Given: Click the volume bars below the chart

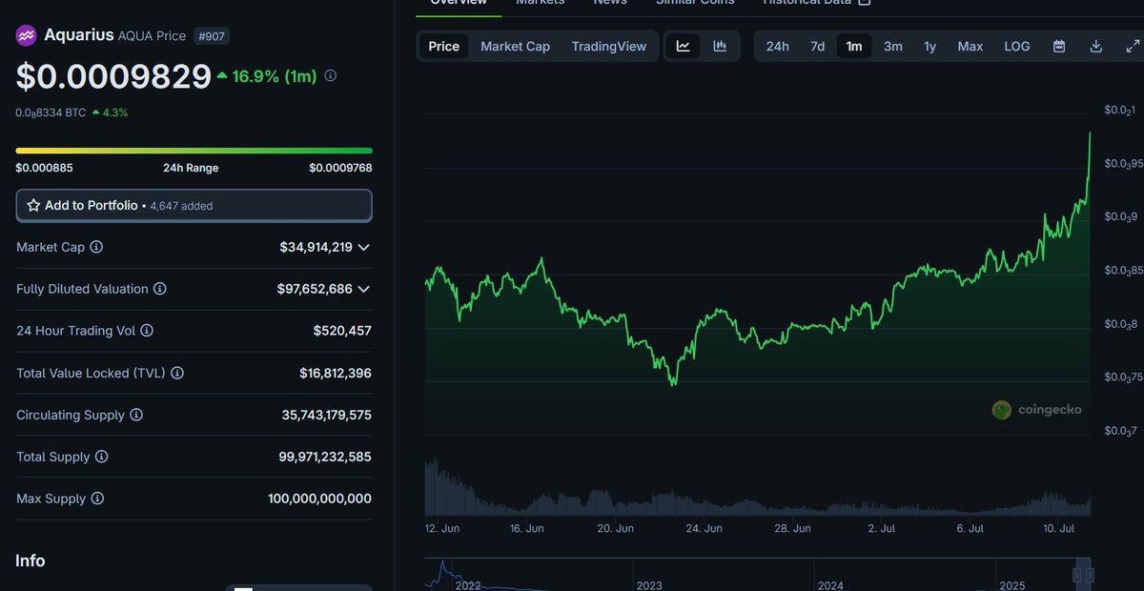Looking at the screenshot, I should coord(758,489).
